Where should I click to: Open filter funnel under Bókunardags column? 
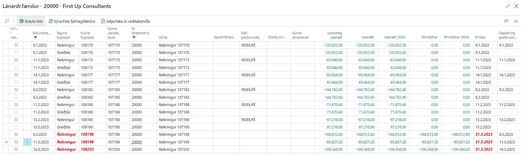(35, 37)
